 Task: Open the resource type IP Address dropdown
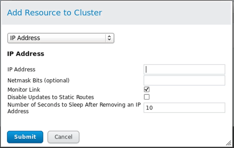coord(61,38)
